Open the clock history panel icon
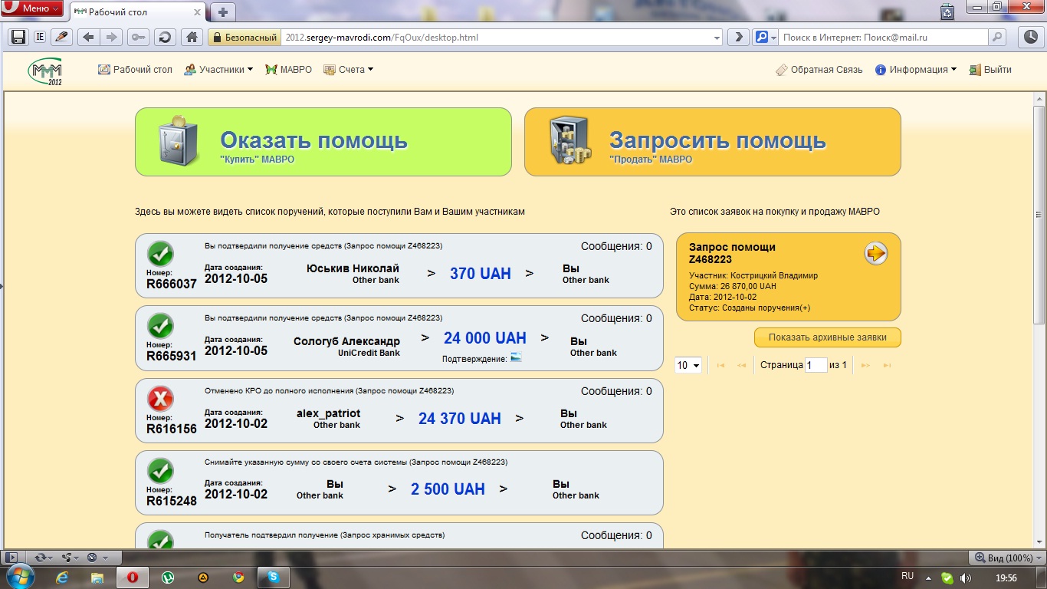This screenshot has height=589, width=1047. 1030,37
